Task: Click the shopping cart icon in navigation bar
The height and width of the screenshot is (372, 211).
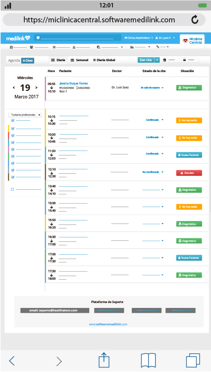Action: [x=54, y=47]
